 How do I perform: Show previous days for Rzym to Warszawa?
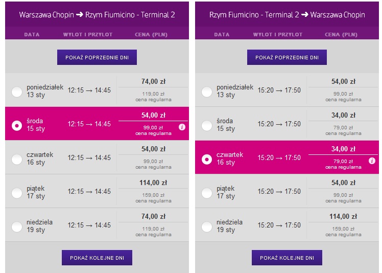[287, 57]
